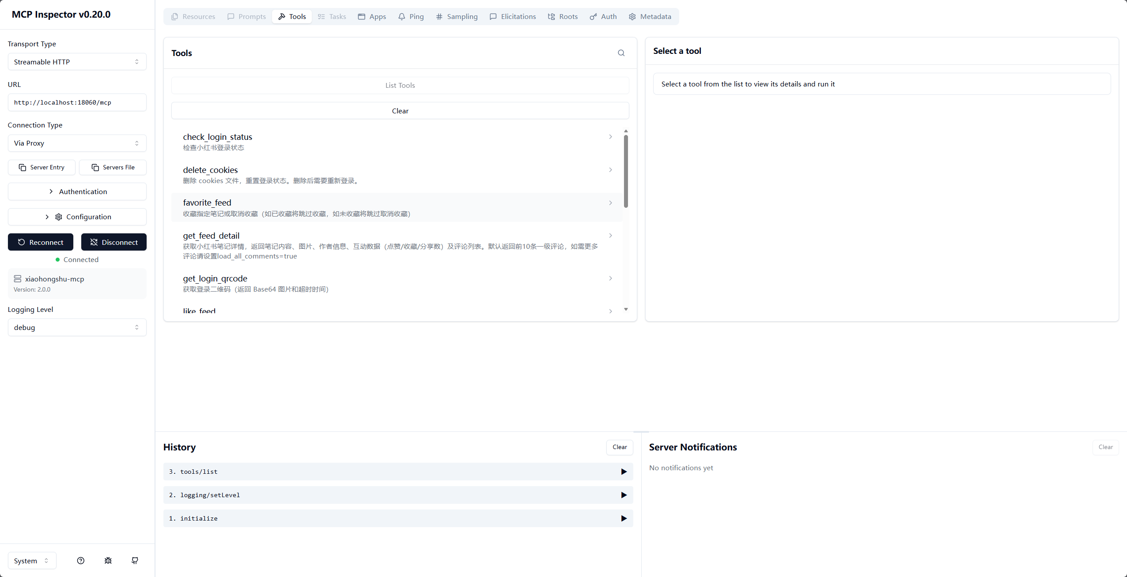Screen dimensions: 1127x577
Task: Click the List Tools button
Action: pyautogui.click(x=400, y=86)
